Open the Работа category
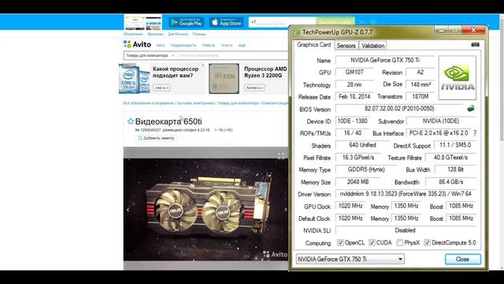Image resolution: width=504 pixels, height=284 pixels. (x=208, y=46)
